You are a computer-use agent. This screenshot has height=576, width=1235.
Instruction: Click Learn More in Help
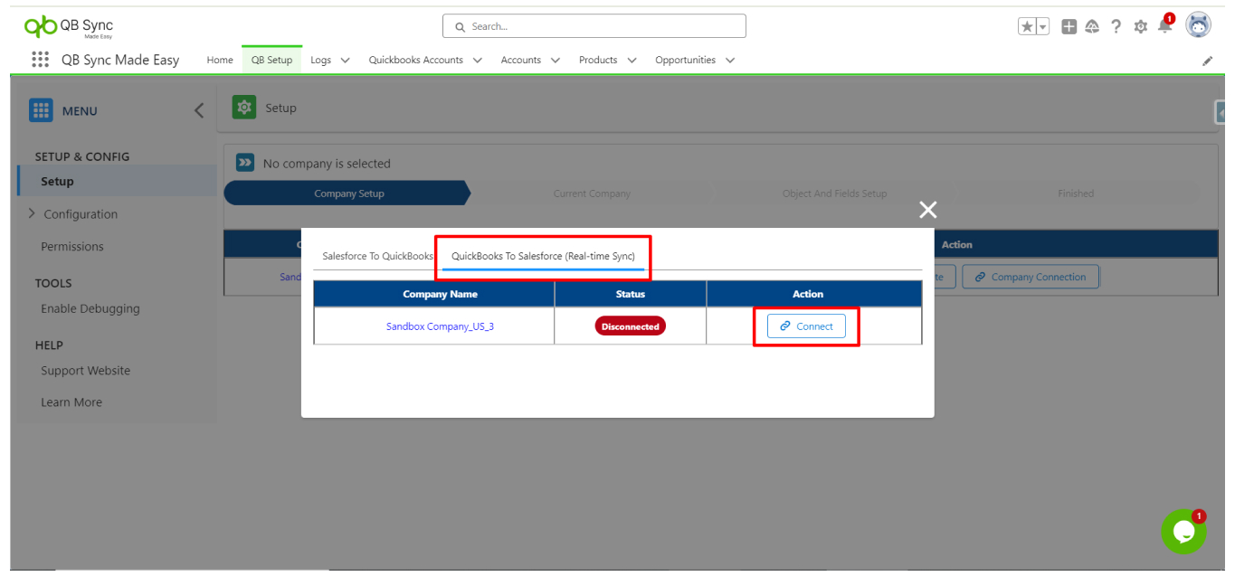[71, 402]
